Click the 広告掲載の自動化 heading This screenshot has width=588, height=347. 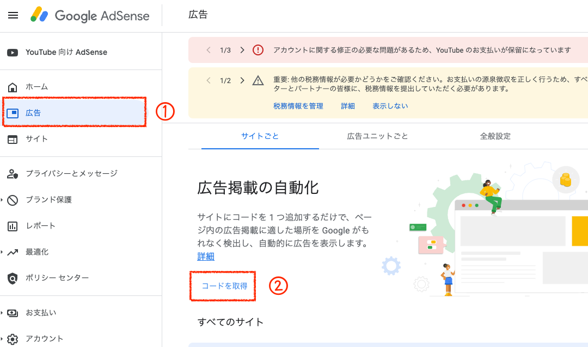tap(258, 188)
